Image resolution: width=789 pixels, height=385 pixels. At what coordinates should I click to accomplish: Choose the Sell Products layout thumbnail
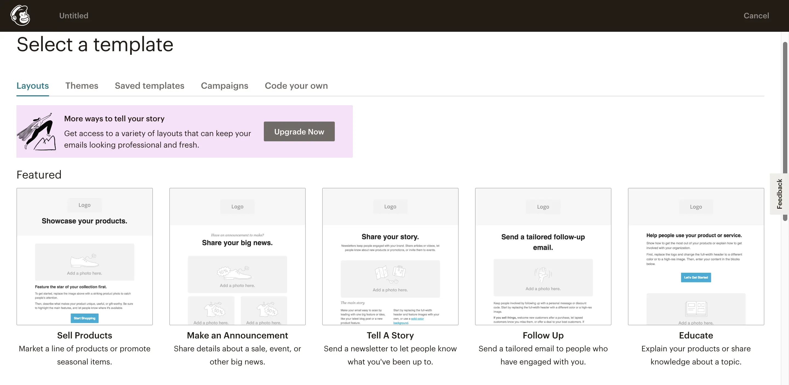pos(85,256)
